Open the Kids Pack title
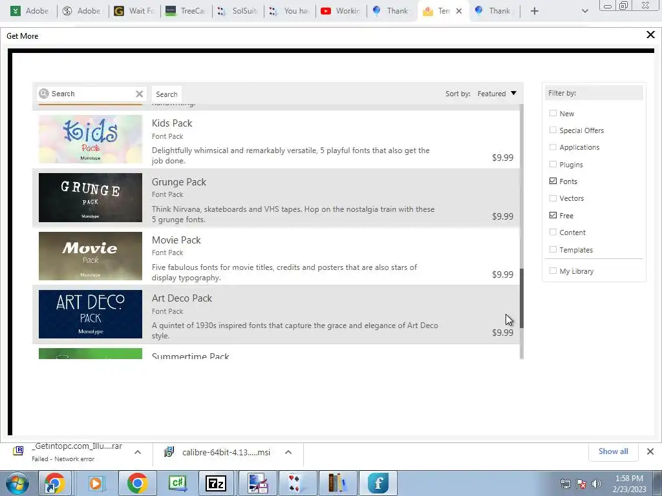This screenshot has width=662, height=496. click(x=172, y=123)
